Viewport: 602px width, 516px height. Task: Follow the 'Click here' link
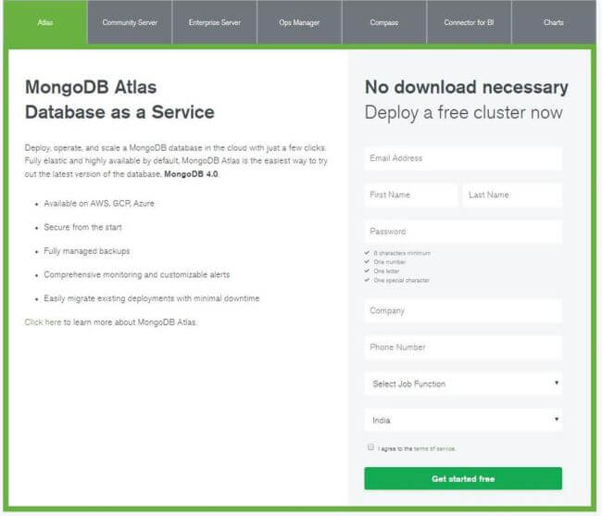(43, 322)
